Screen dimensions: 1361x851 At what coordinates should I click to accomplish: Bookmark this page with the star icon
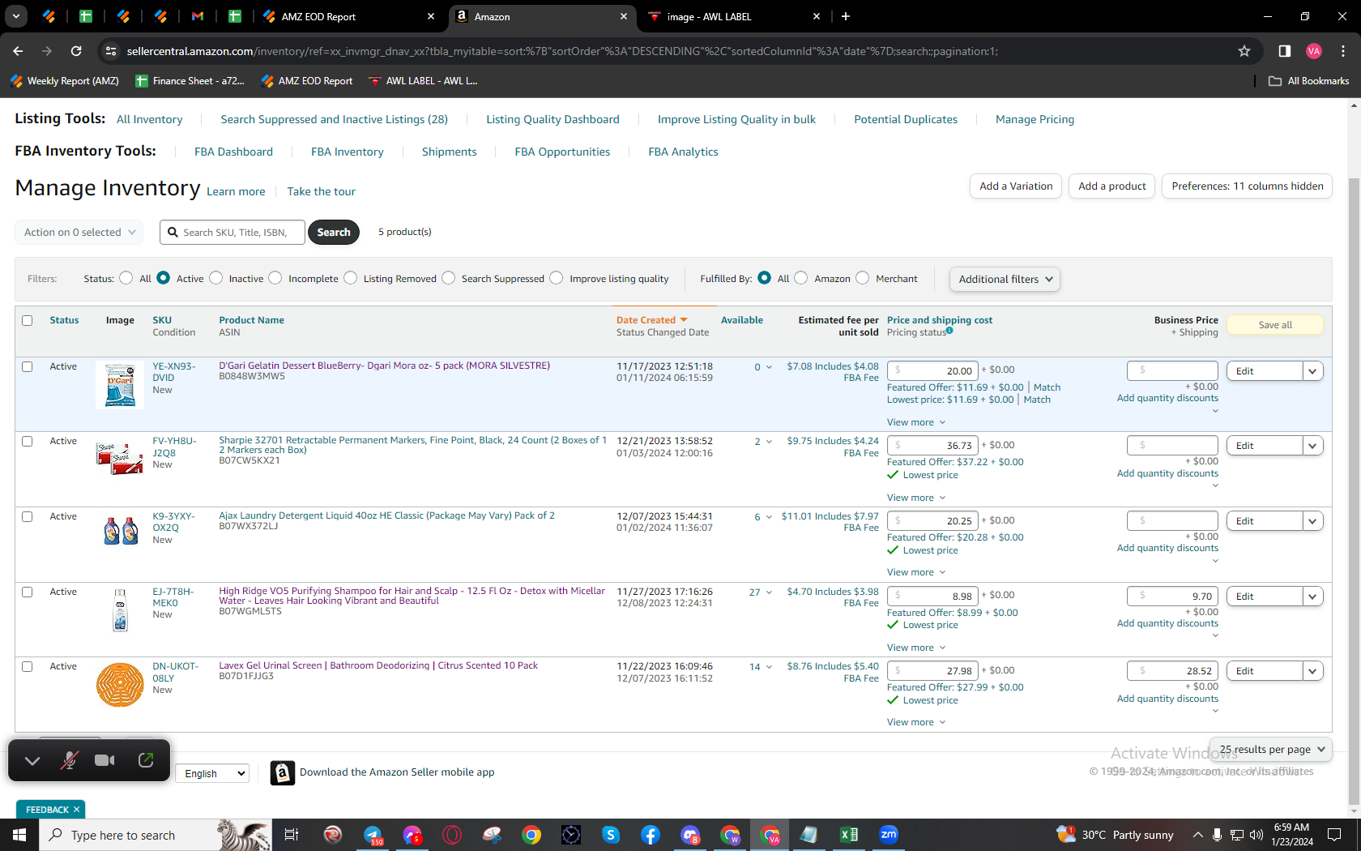(x=1244, y=51)
